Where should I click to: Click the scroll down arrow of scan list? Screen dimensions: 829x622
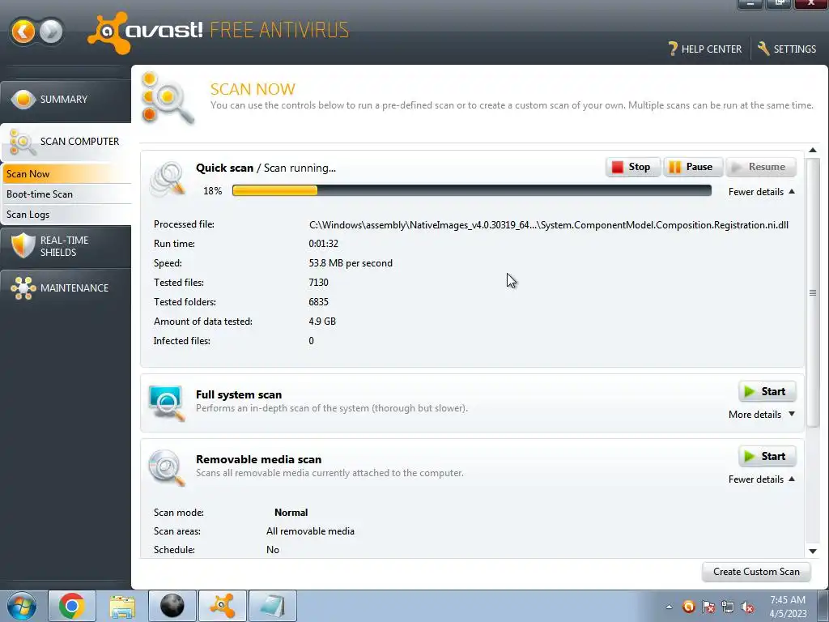(813, 552)
